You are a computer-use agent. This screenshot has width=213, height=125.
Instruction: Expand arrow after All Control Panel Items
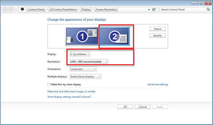click(79, 10)
